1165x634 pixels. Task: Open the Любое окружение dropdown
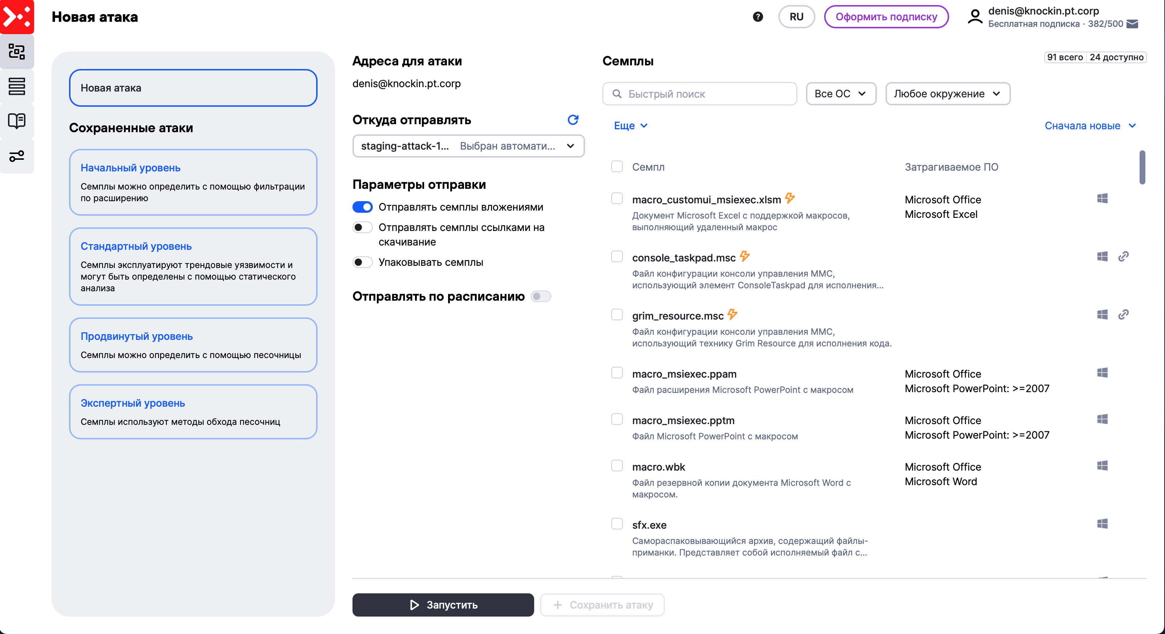[947, 94]
